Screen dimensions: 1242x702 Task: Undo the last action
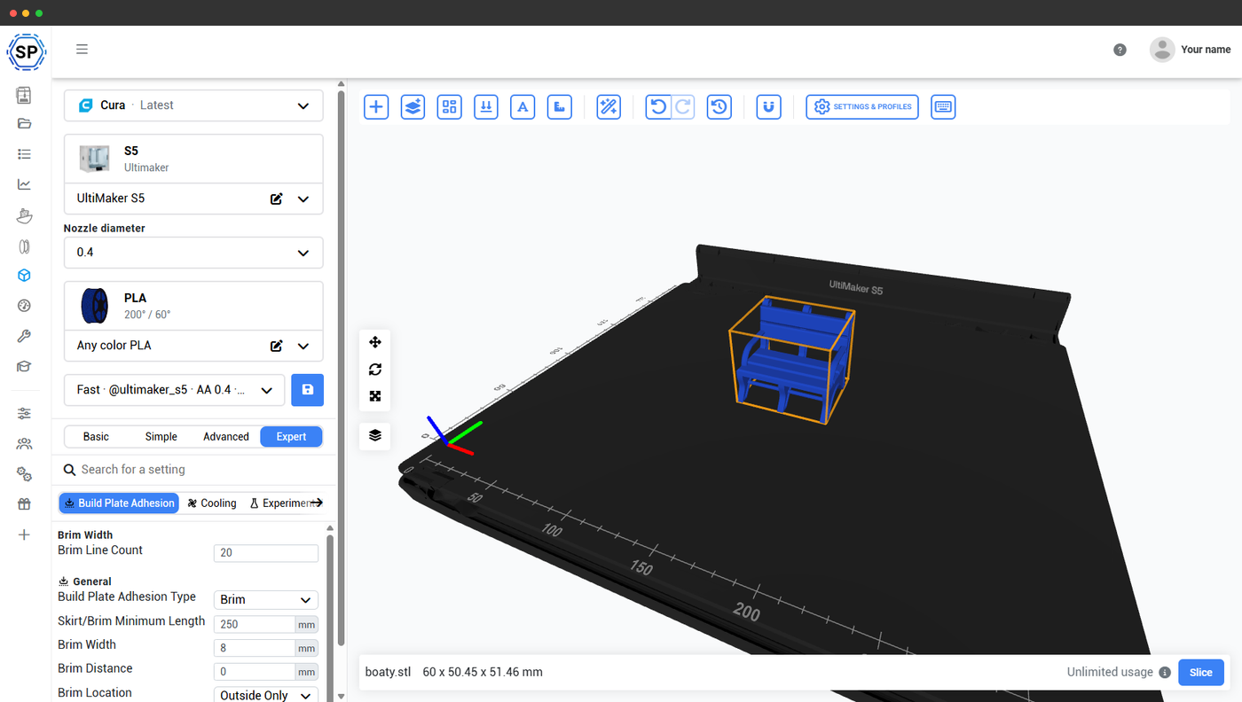(x=657, y=107)
